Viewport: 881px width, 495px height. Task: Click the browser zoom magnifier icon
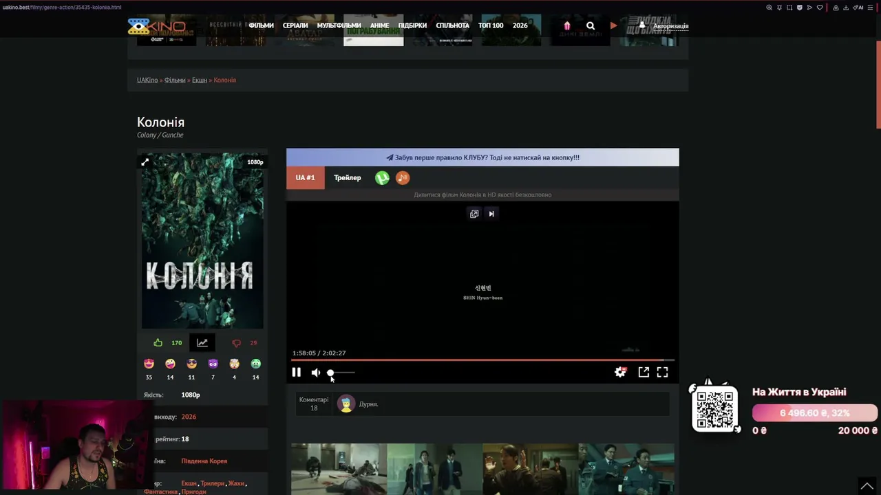click(x=769, y=8)
